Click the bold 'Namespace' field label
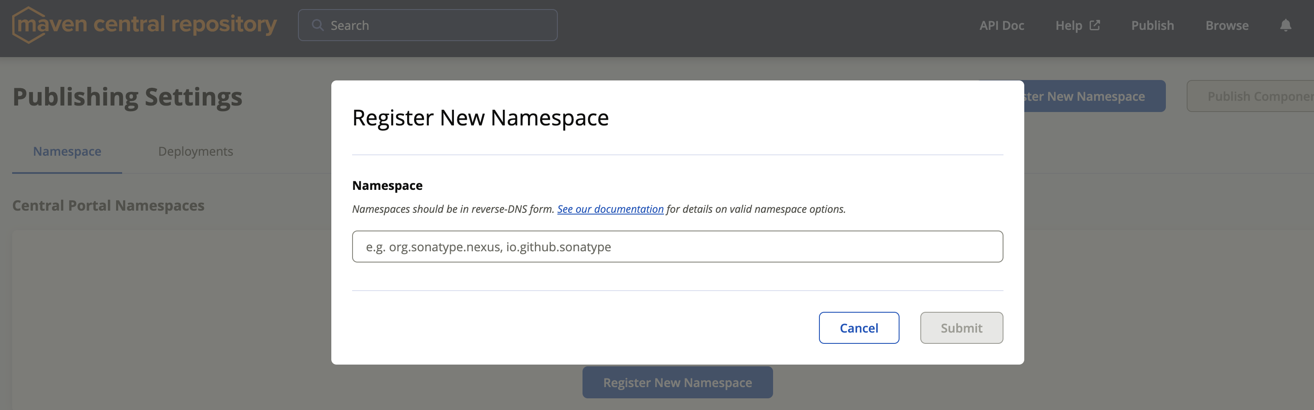Viewport: 1314px width, 410px height. pyautogui.click(x=387, y=186)
